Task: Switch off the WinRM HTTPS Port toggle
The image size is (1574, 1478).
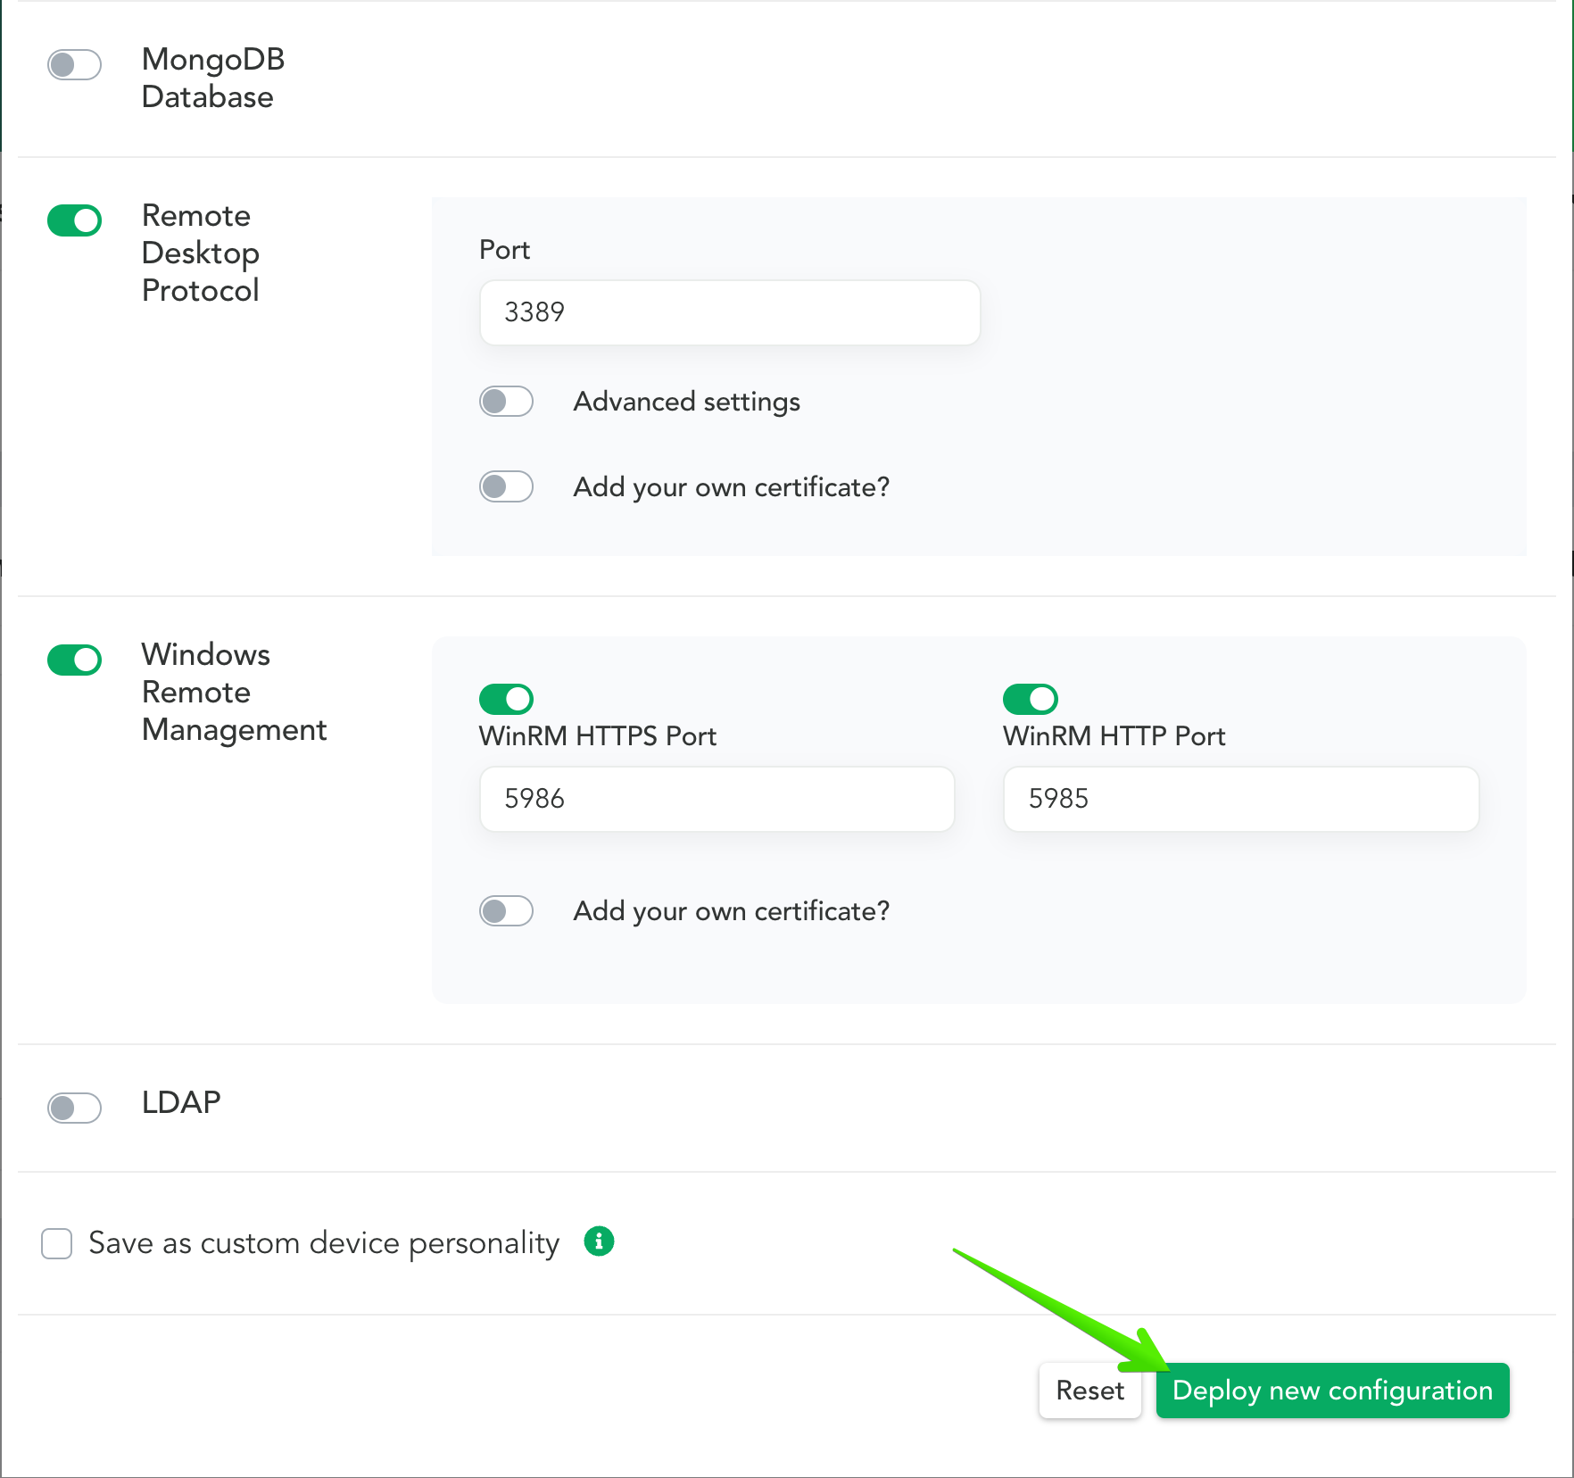Action: (506, 699)
